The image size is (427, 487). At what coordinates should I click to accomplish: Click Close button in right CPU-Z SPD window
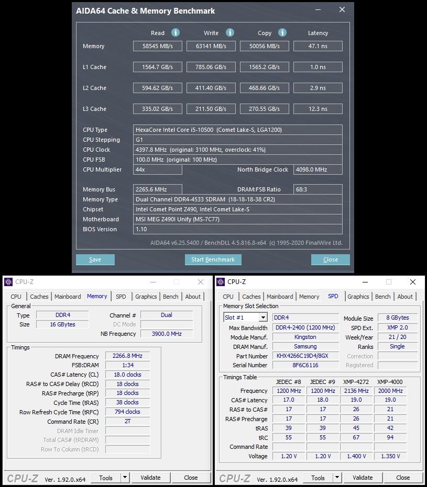tap(403, 478)
